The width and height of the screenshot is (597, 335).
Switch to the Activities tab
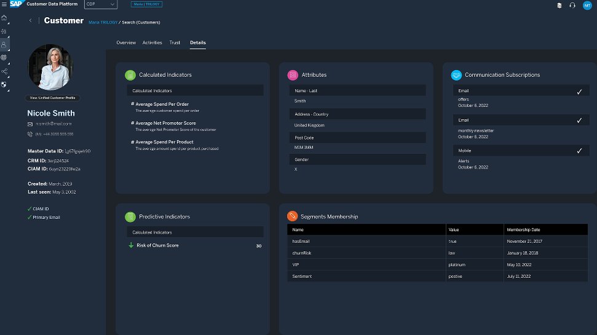point(152,42)
